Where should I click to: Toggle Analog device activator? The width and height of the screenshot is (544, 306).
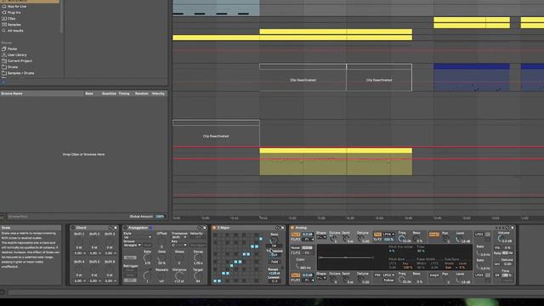pyautogui.click(x=292, y=228)
